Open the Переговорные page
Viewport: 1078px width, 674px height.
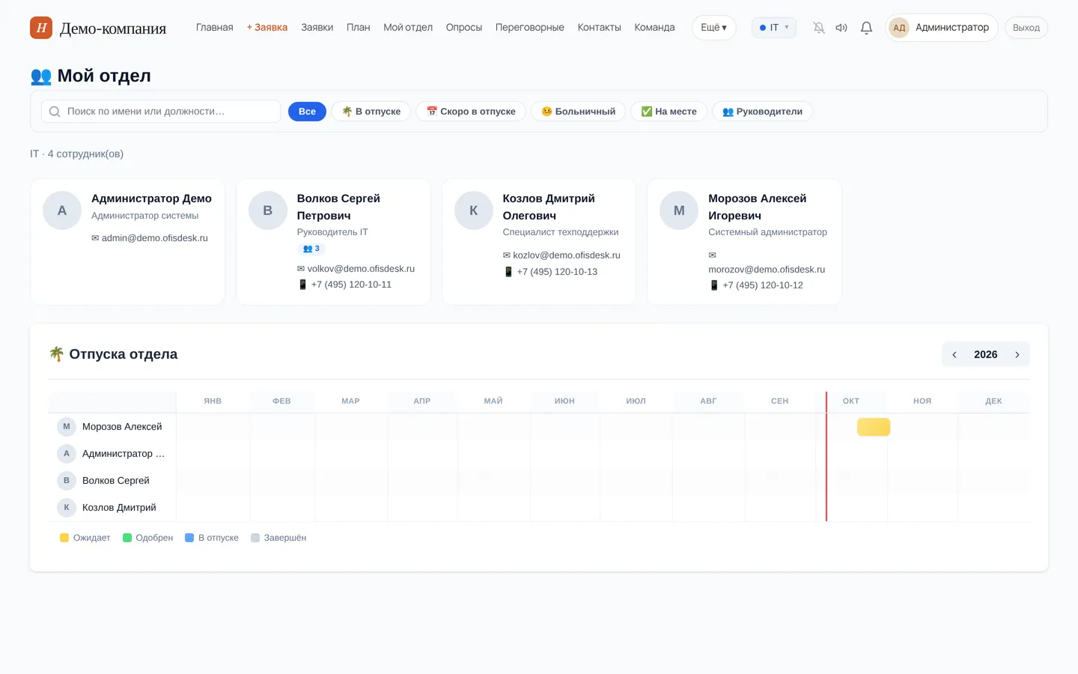pyautogui.click(x=530, y=28)
